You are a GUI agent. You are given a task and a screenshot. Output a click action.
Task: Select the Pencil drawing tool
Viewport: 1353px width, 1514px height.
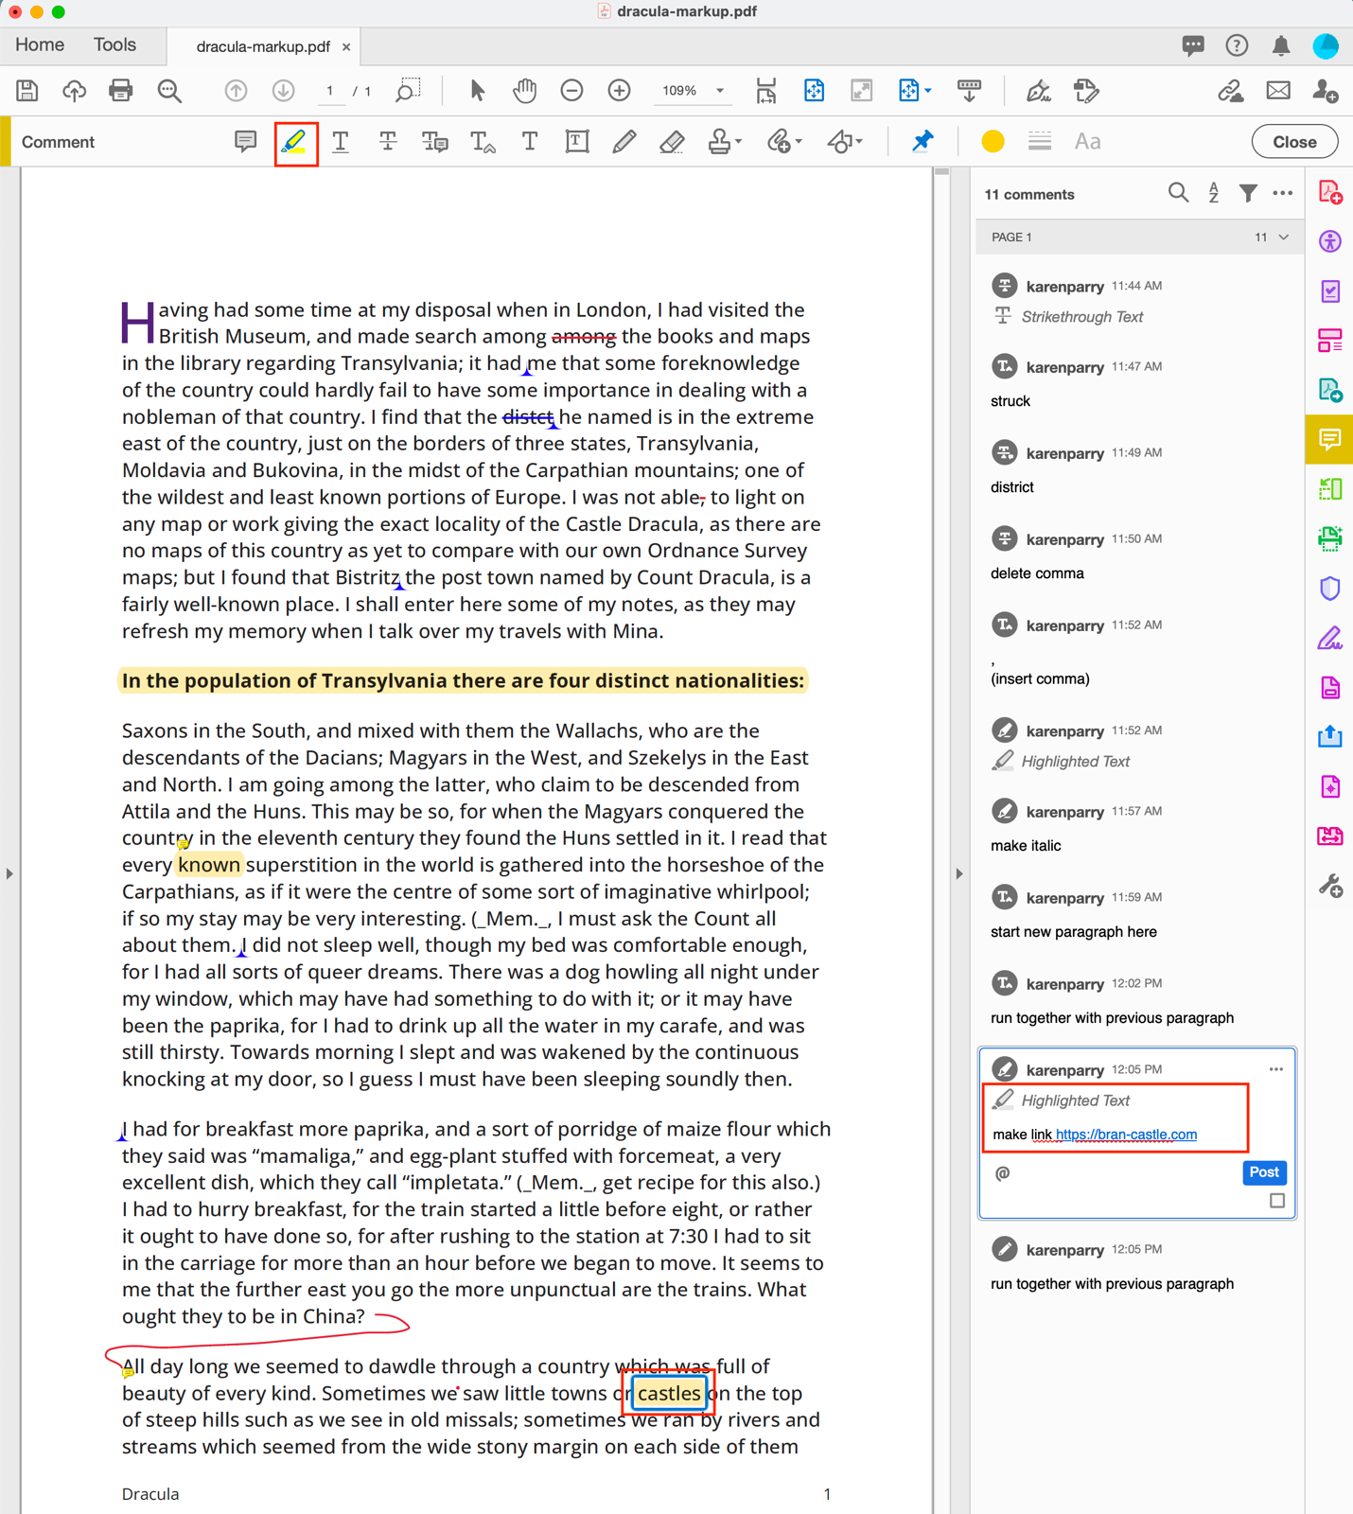coord(624,142)
